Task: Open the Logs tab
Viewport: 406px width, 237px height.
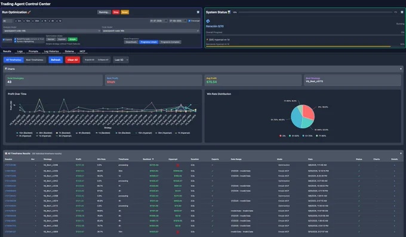Action: (20, 51)
